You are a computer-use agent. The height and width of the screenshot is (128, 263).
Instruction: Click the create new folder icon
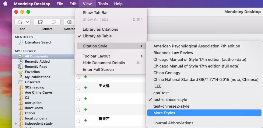pos(40,22)
